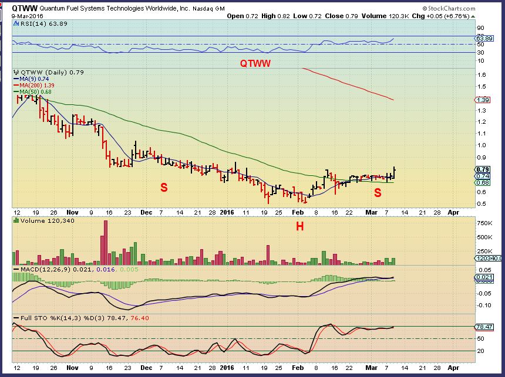
Task: Click the Volume 120.3K value in the header
Action: pos(385,16)
